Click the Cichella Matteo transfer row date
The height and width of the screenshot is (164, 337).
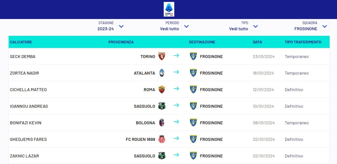[263, 90]
